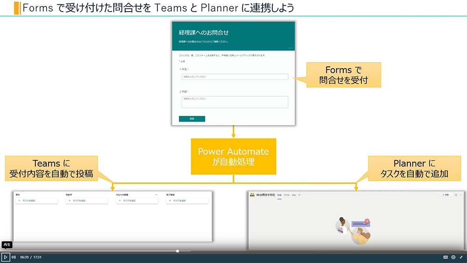Click the 完了確認 bucket heading
This screenshot has width=467, height=263.
[x=170, y=195]
